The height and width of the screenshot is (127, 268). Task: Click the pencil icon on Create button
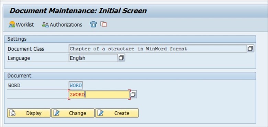100,113
